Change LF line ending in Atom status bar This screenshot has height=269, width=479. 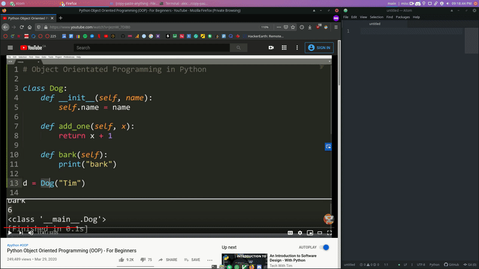click(405, 265)
